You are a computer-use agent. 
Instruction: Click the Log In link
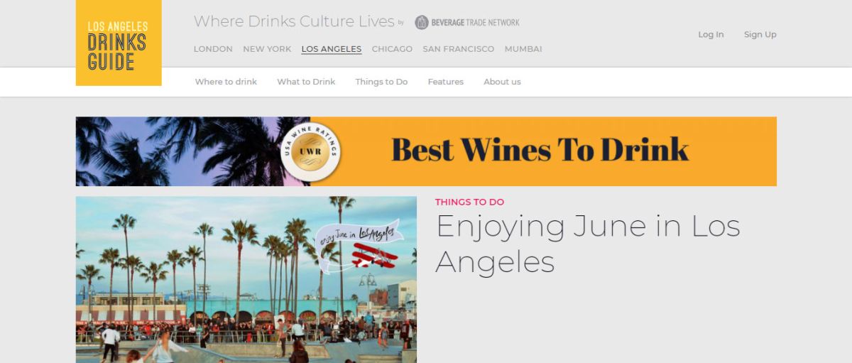click(711, 34)
